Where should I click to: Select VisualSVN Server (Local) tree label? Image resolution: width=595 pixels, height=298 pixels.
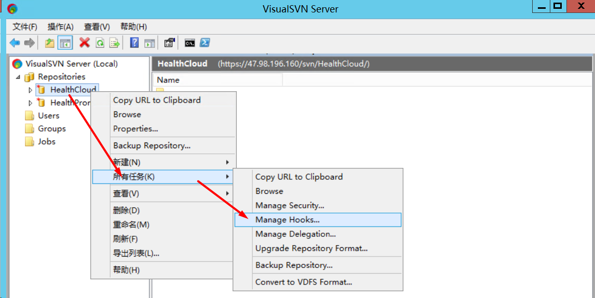(72, 64)
